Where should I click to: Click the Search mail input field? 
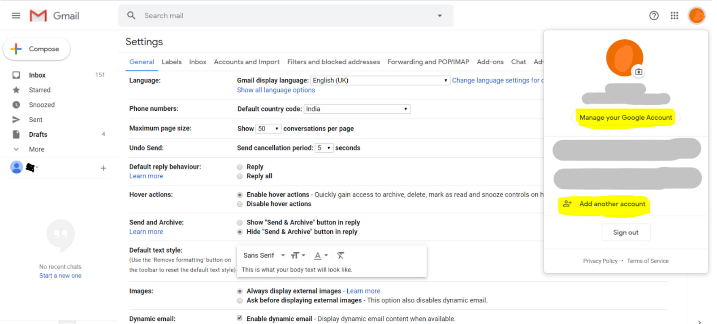pyautogui.click(x=287, y=16)
